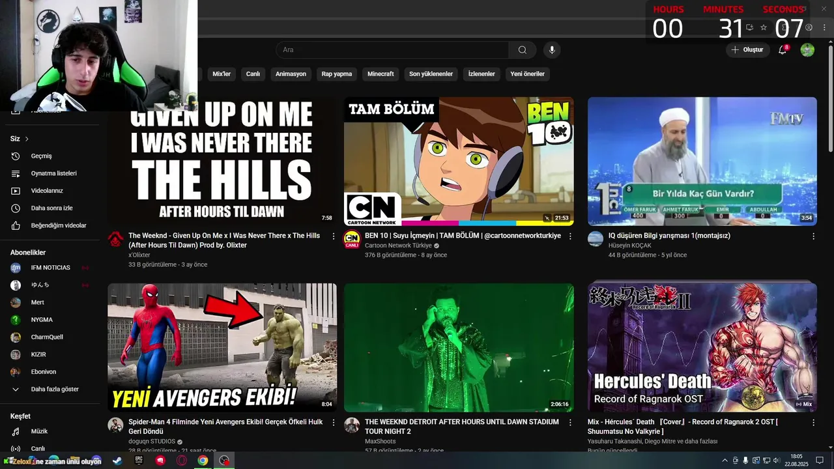Open The Weeknd Detroit concert thumbnail
The image size is (834, 469).
tap(459, 347)
